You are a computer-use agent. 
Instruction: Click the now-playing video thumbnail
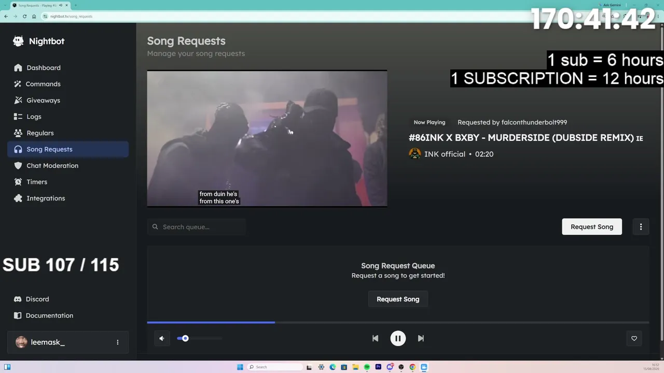tap(267, 138)
